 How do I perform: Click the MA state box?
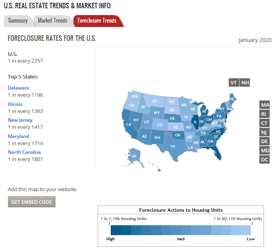265,105
